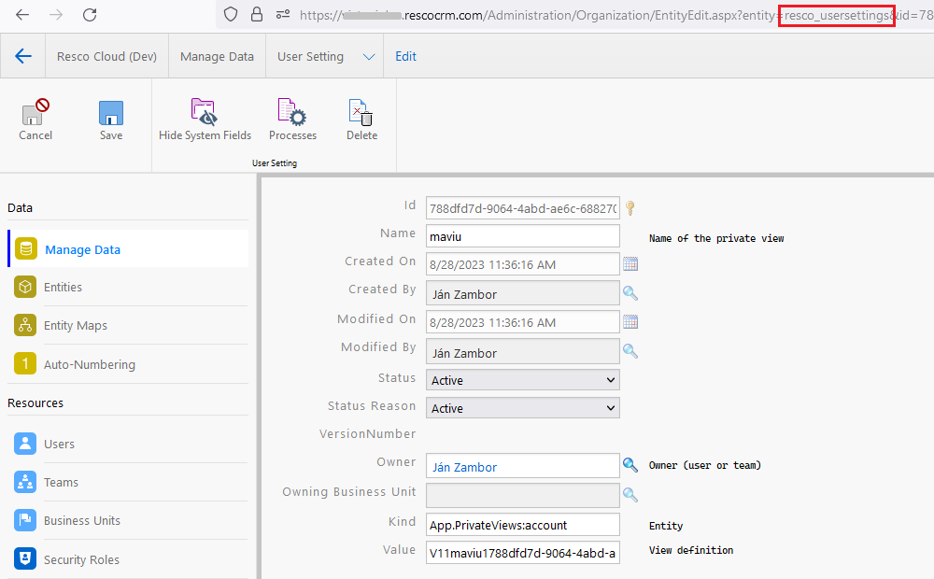Open the Ján Zambor owner link
The height and width of the screenshot is (579, 934).
point(464,467)
